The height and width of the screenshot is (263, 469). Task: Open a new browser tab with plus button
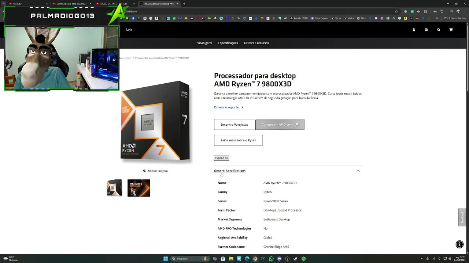tap(184, 4)
